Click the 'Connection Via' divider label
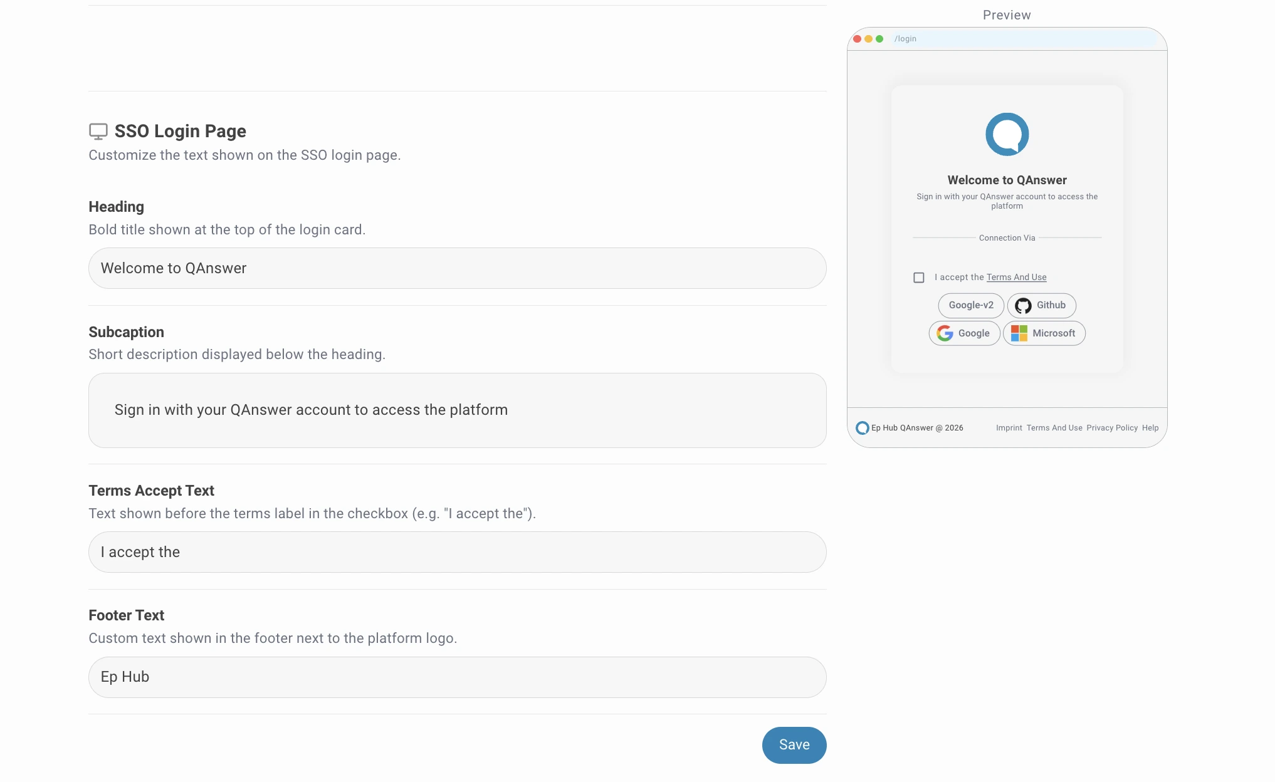 tap(1007, 238)
